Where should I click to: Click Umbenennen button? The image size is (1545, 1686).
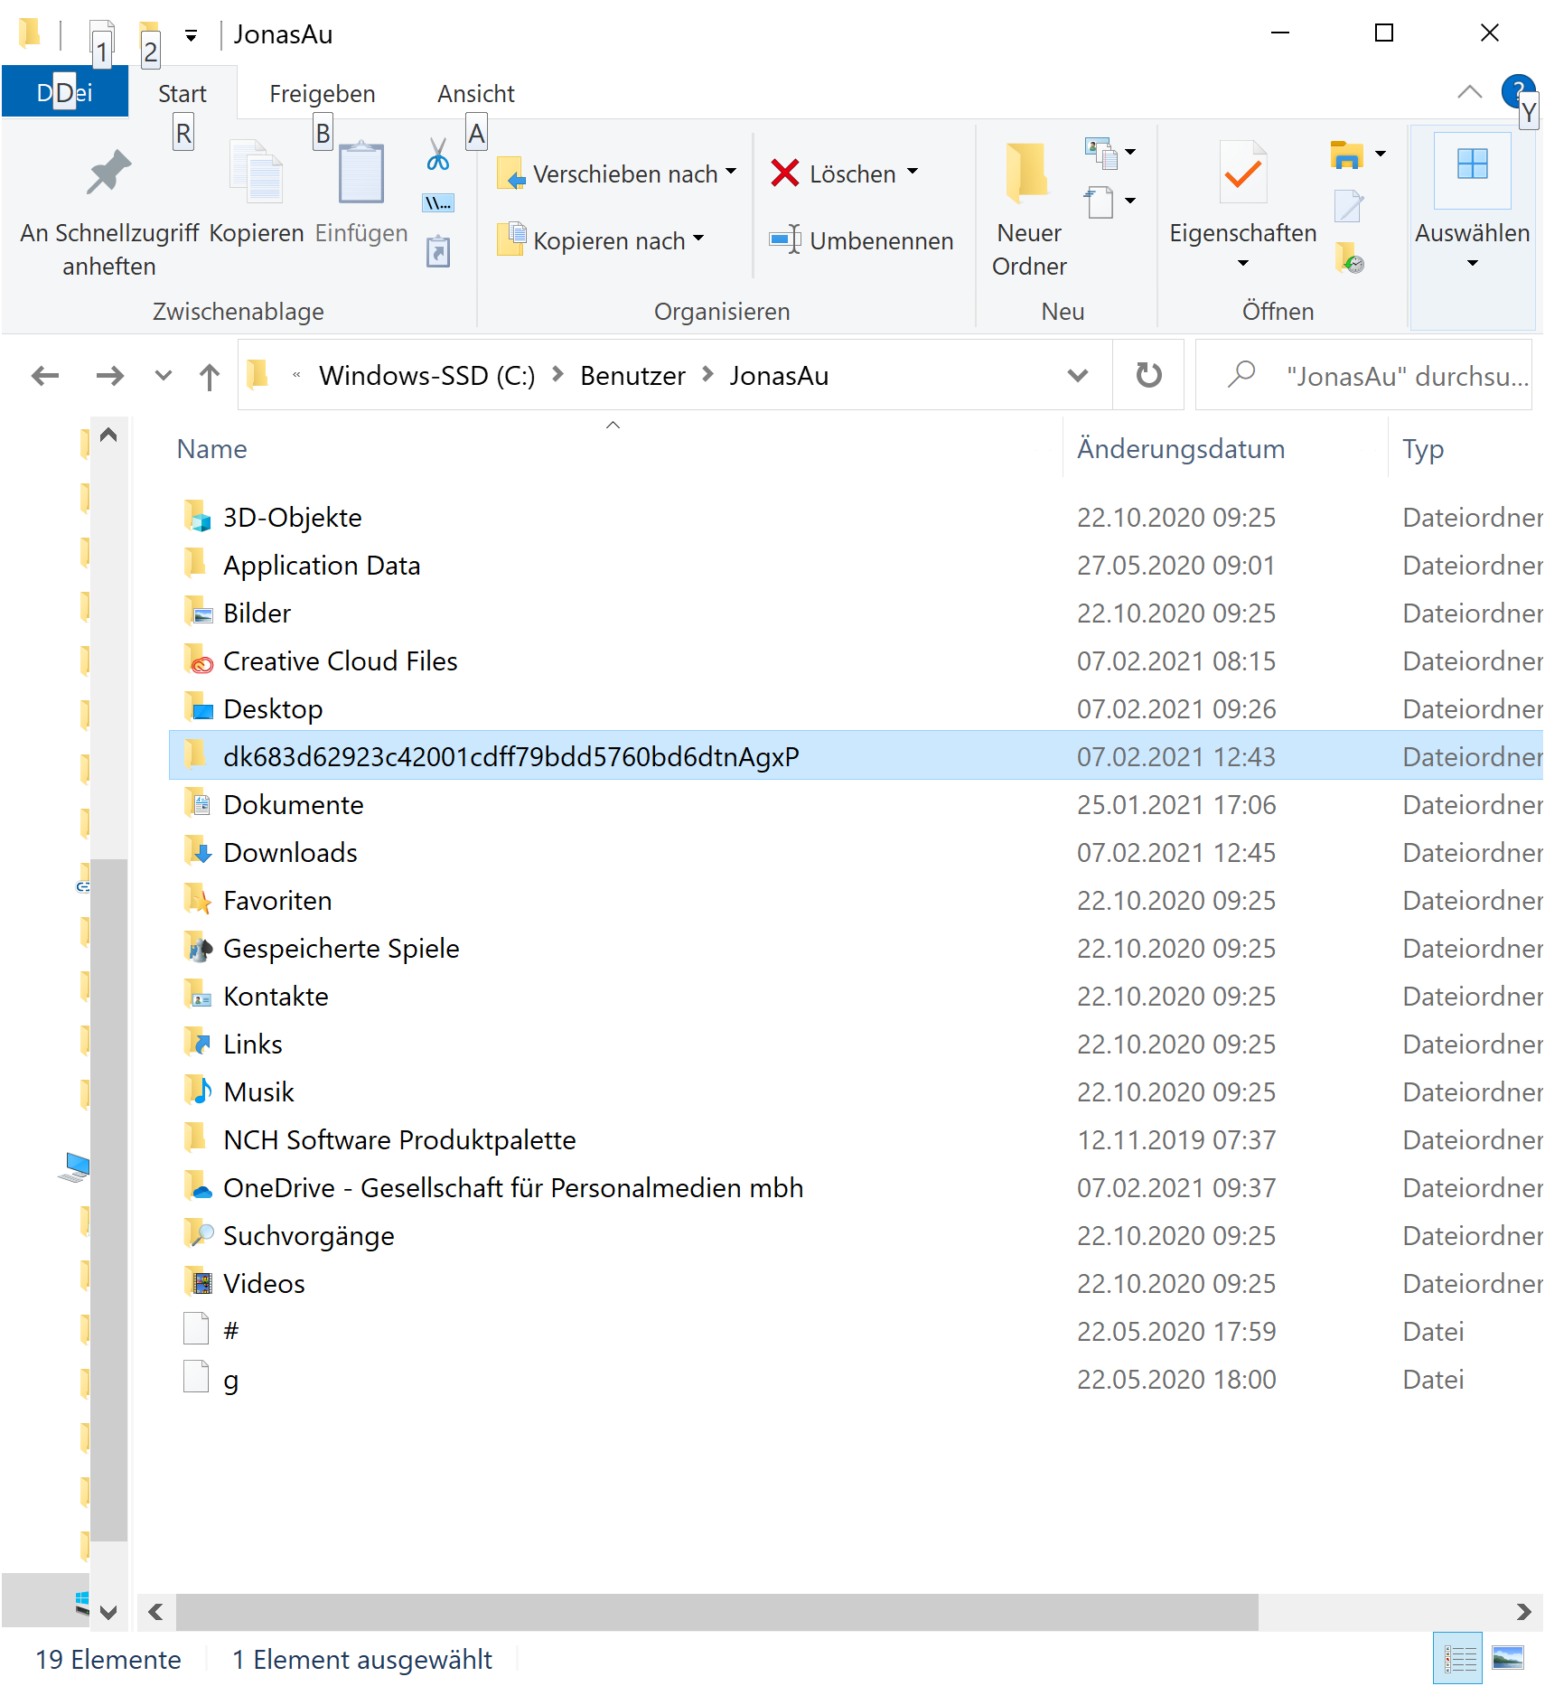(862, 240)
